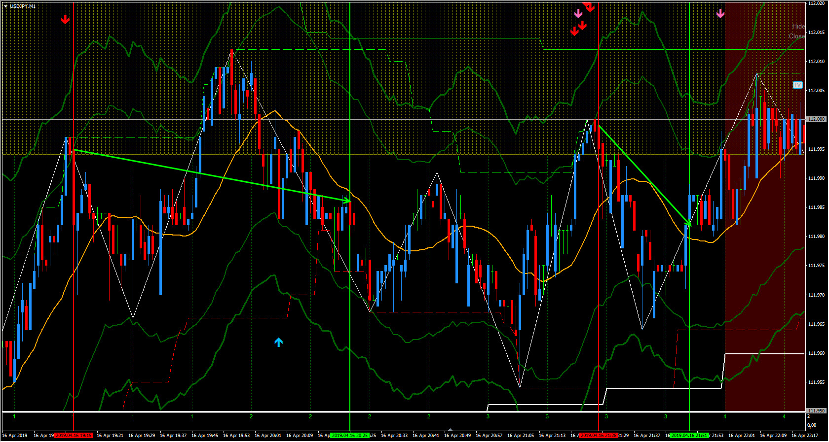Viewport: 829px width, 442px height.
Task: Click the 16 Apr 20:01 time label
Action: (269, 436)
